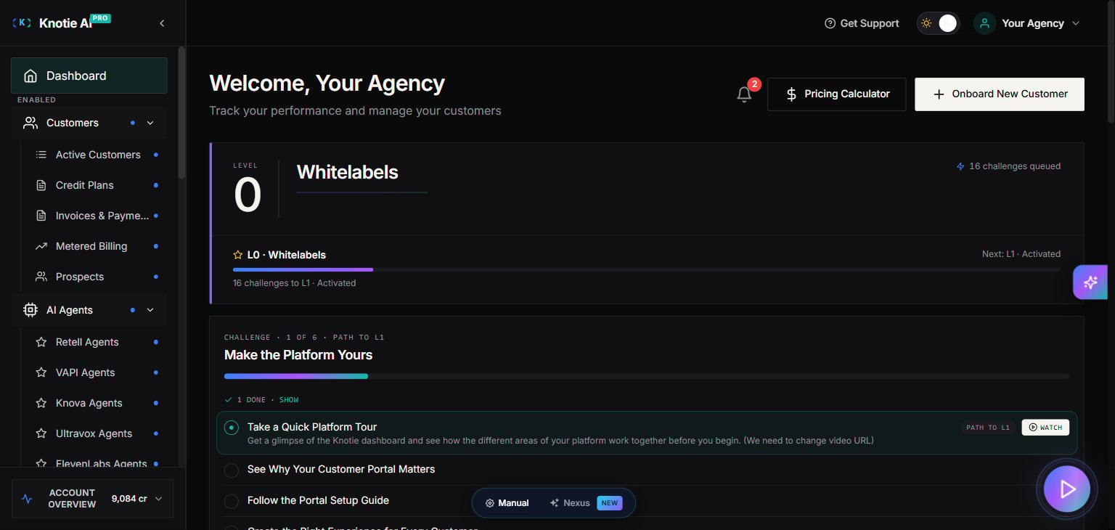Screen dimensions: 1115x530
Task: Click the Your Agency avatar icon
Action: pyautogui.click(x=984, y=23)
